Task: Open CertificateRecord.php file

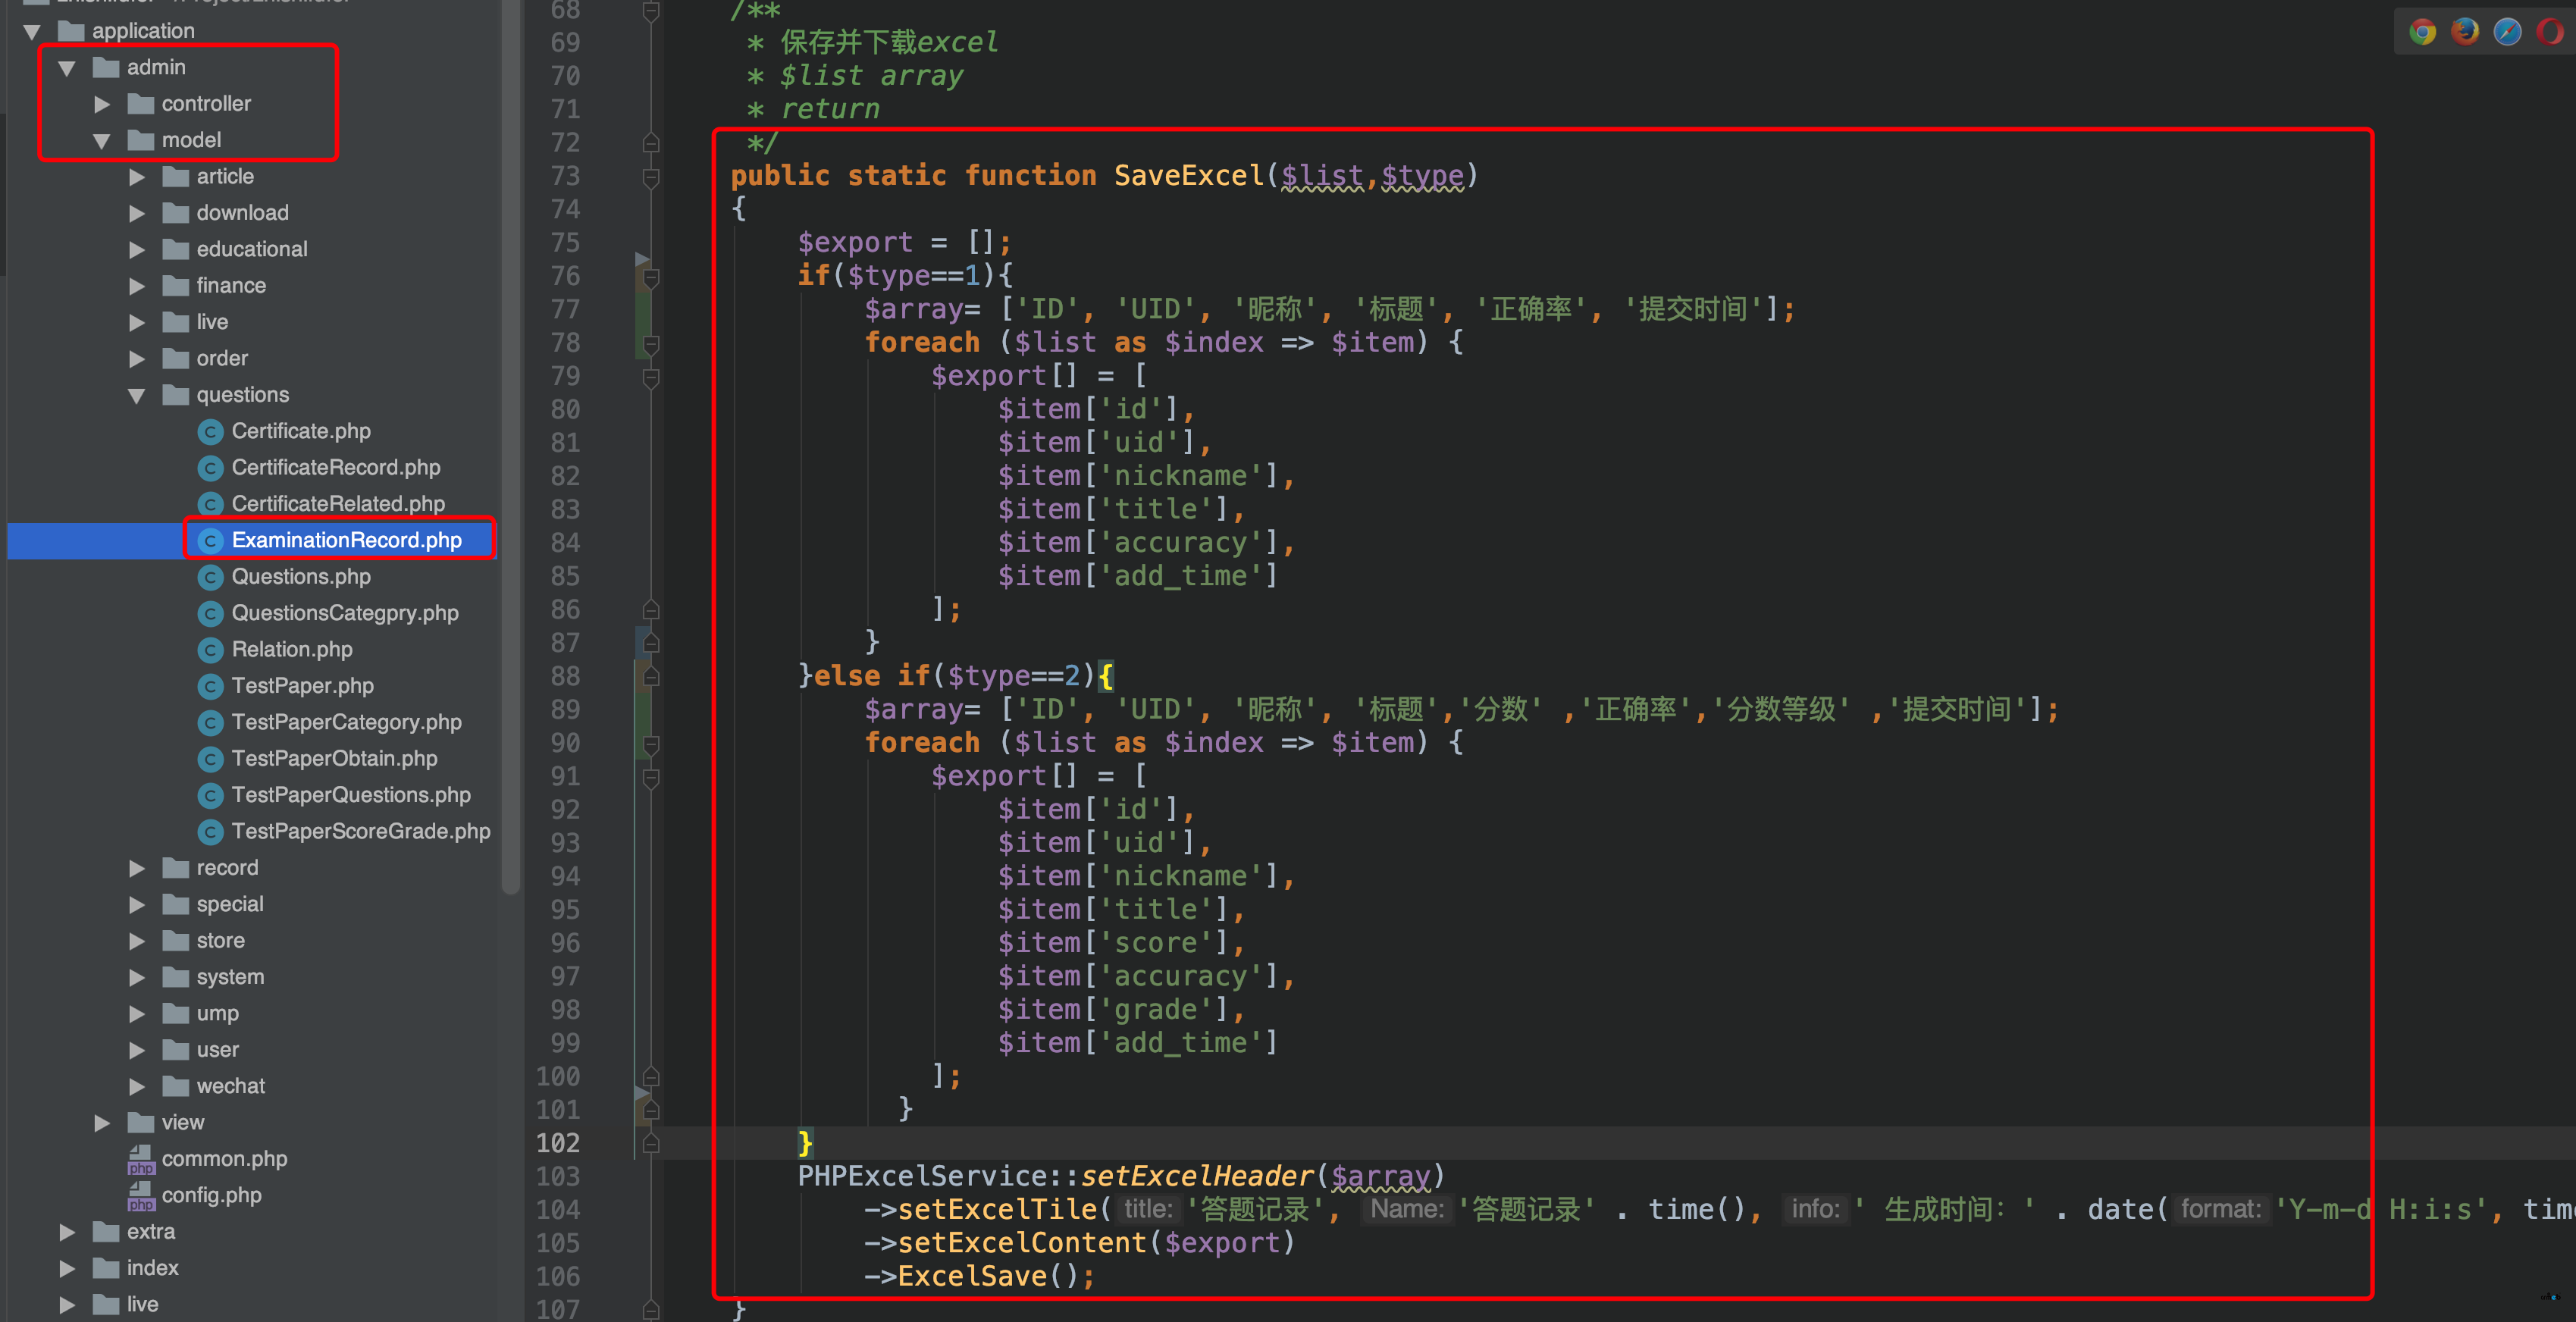Action: [335, 468]
